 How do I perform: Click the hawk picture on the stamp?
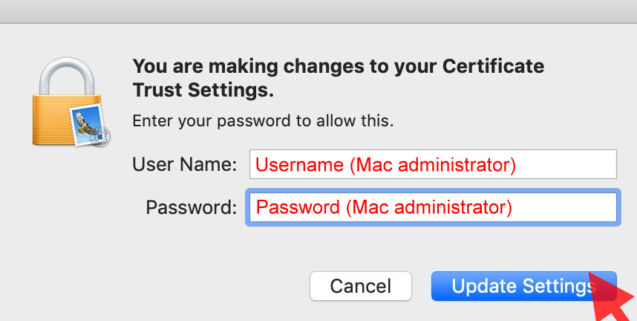87,124
